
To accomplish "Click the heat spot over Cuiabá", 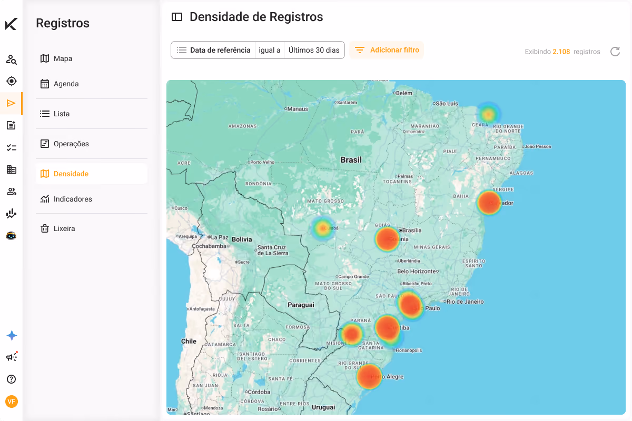I will click(x=322, y=228).
